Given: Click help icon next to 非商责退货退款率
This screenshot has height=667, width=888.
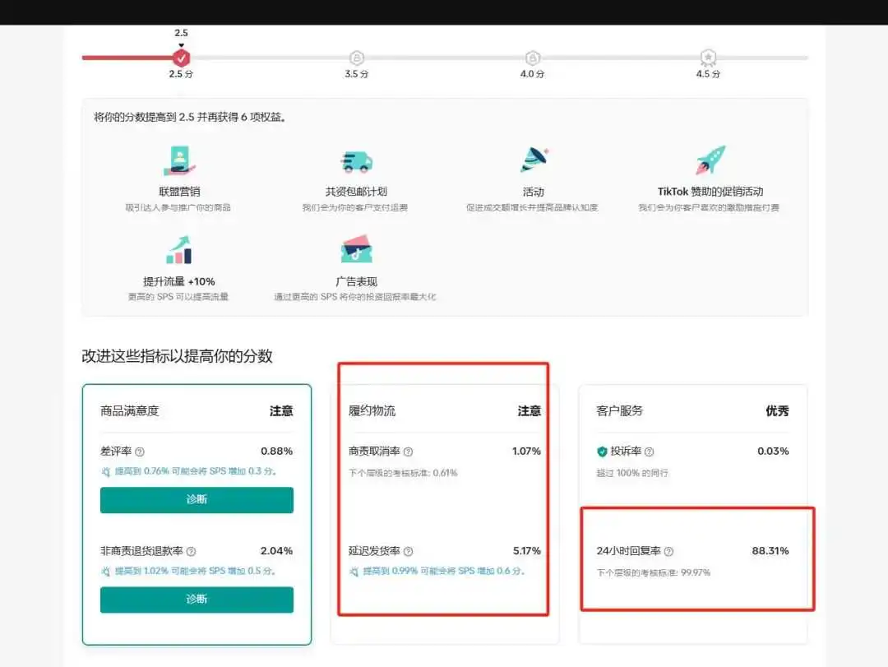Looking at the screenshot, I should [192, 551].
